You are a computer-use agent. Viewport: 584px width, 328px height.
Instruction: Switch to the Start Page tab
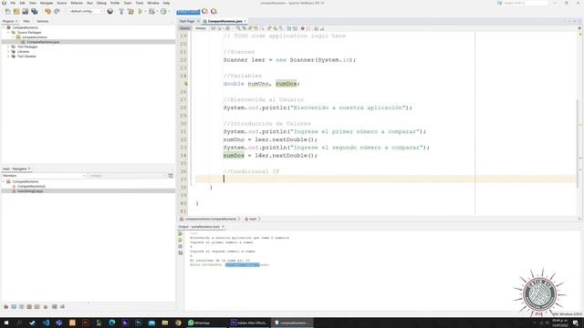click(x=187, y=21)
